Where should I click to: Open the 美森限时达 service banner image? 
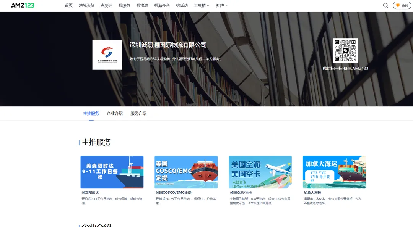(x=112, y=172)
